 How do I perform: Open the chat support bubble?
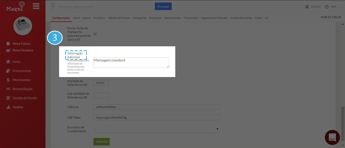point(332,137)
